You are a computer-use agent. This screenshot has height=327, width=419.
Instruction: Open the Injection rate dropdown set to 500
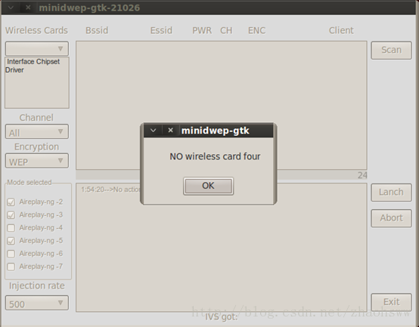pyautogui.click(x=37, y=303)
